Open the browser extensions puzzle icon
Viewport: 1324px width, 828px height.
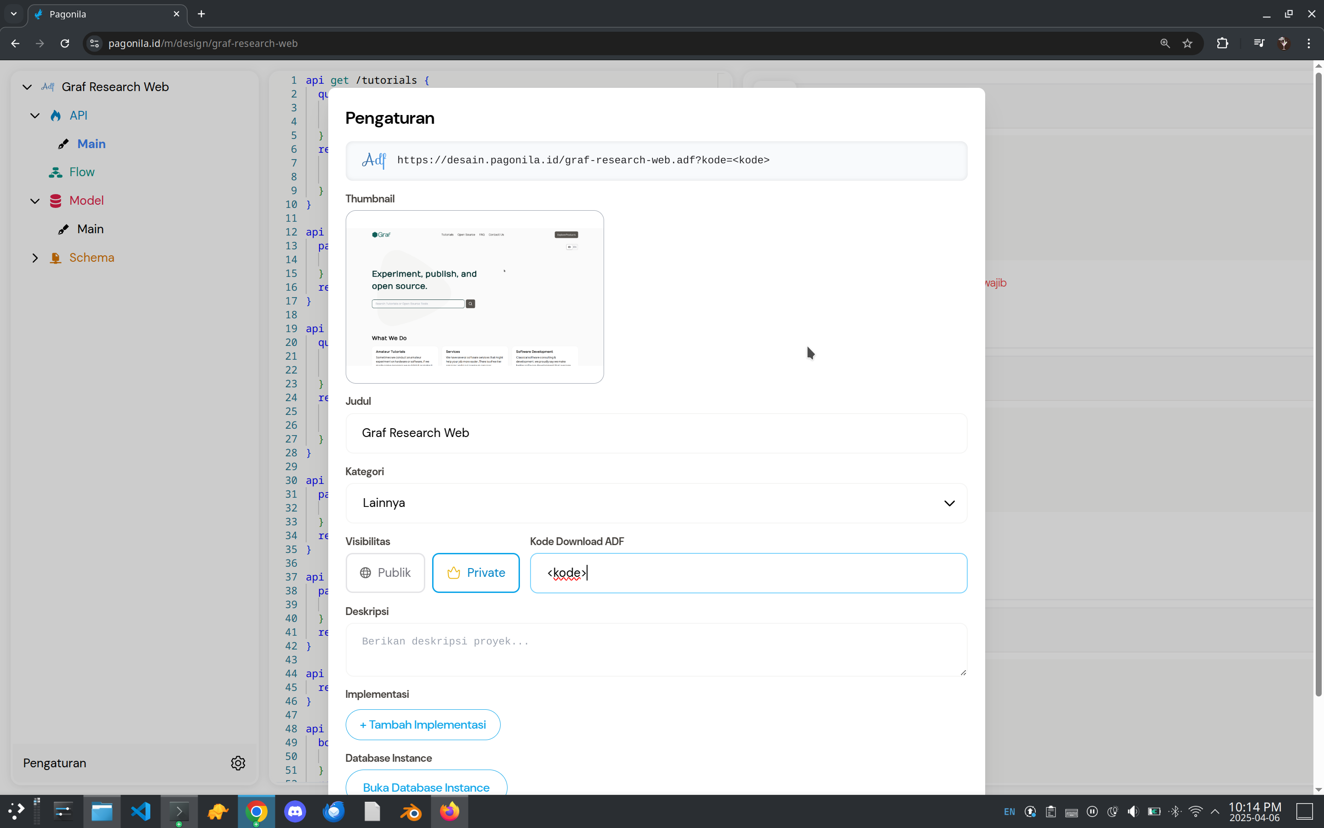pos(1222,43)
